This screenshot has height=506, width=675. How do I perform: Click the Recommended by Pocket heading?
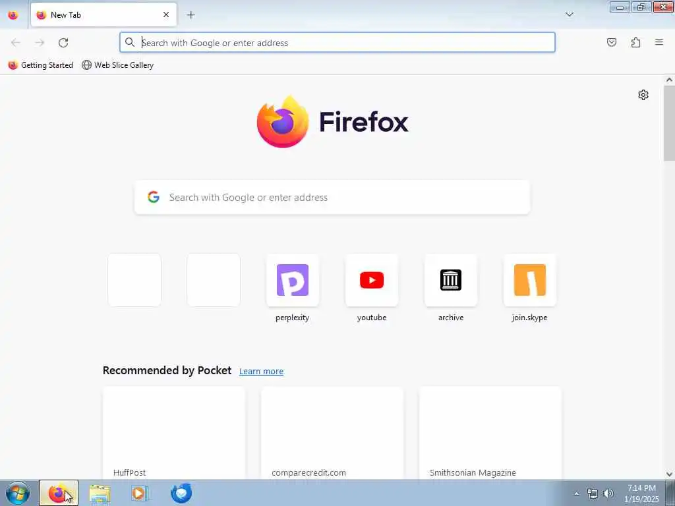click(x=167, y=370)
